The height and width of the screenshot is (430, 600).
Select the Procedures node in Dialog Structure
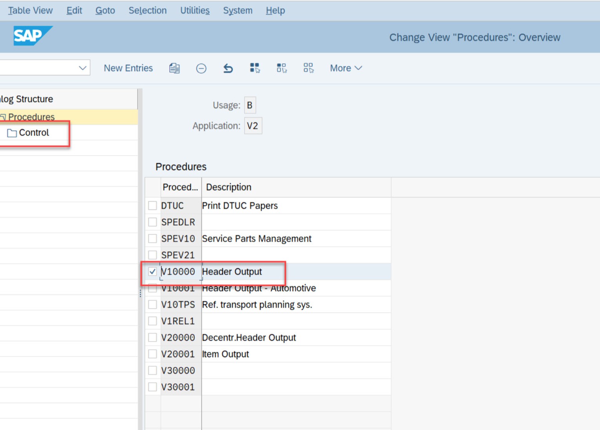31,117
